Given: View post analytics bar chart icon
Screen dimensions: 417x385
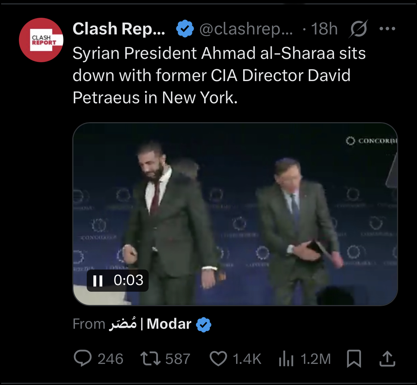Looking at the screenshot, I should coord(286,358).
